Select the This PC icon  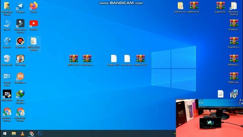tap(7, 25)
